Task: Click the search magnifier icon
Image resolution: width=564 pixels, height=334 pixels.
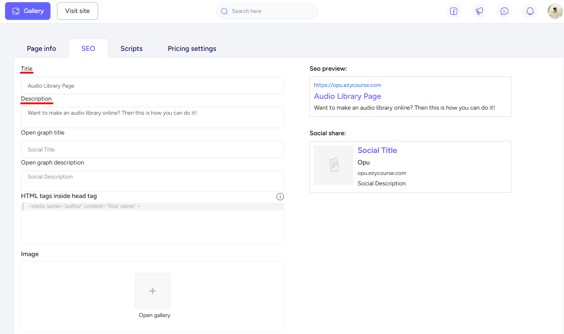Action: (224, 11)
